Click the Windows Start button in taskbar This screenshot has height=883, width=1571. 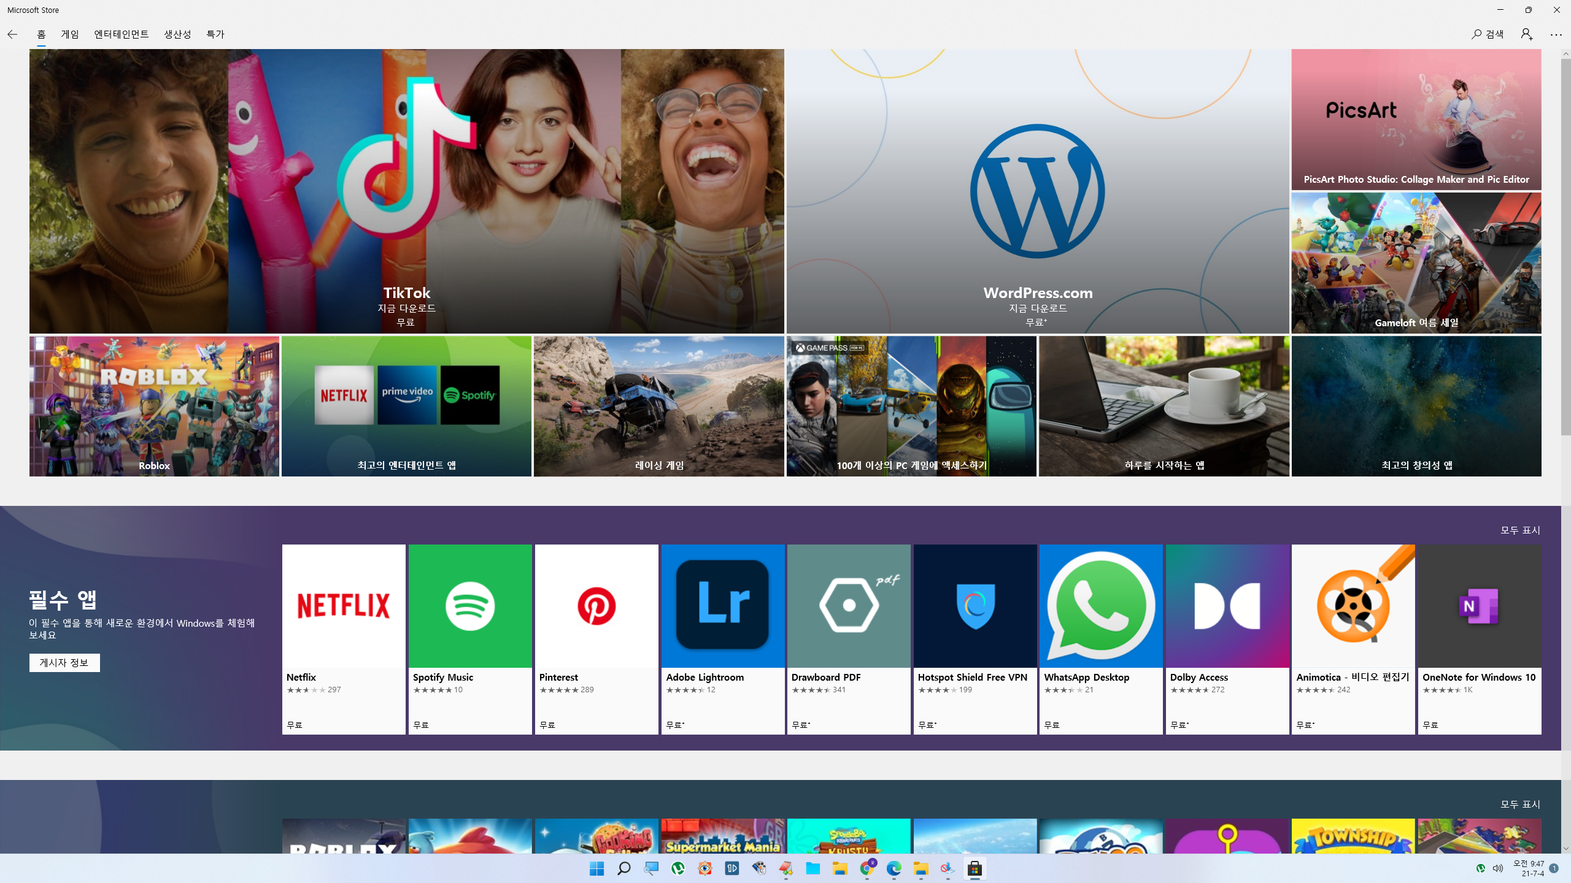point(596,868)
